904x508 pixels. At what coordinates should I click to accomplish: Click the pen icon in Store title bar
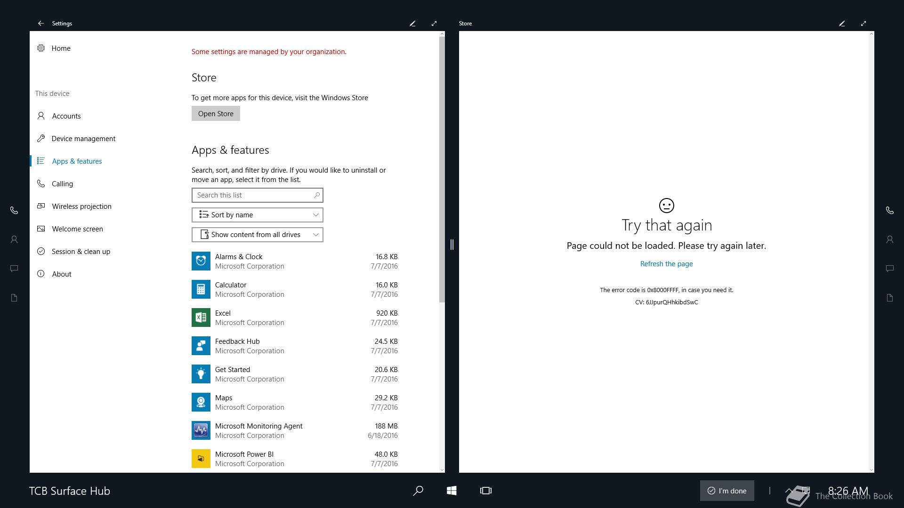842,23
